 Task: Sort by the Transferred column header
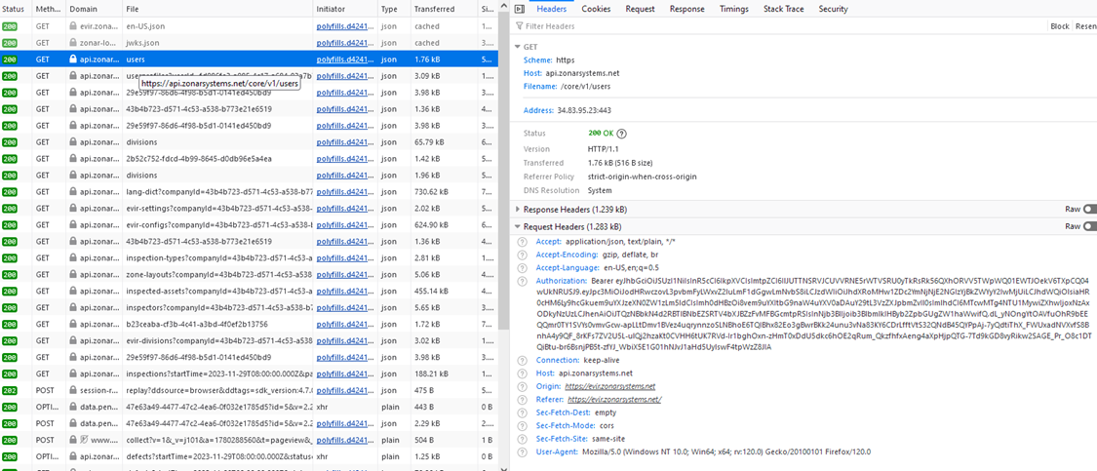[x=443, y=9]
